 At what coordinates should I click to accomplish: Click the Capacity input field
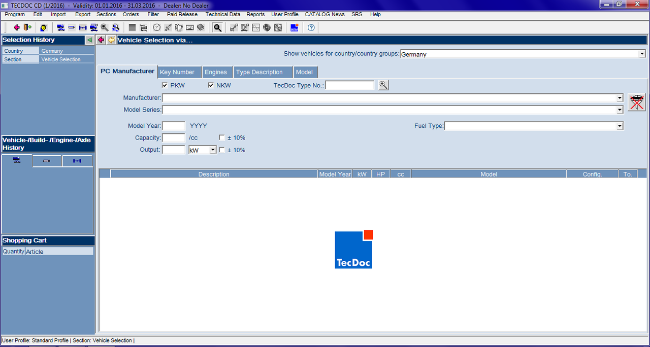(x=174, y=137)
